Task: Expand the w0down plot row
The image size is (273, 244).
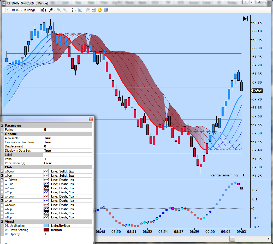Action: click(2, 171)
